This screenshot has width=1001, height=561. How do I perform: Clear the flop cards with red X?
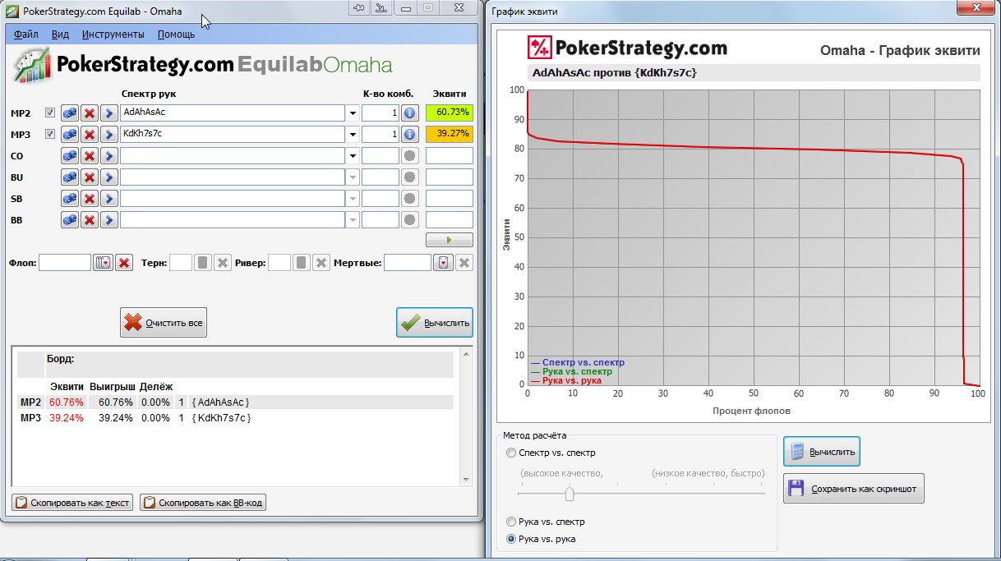point(124,263)
